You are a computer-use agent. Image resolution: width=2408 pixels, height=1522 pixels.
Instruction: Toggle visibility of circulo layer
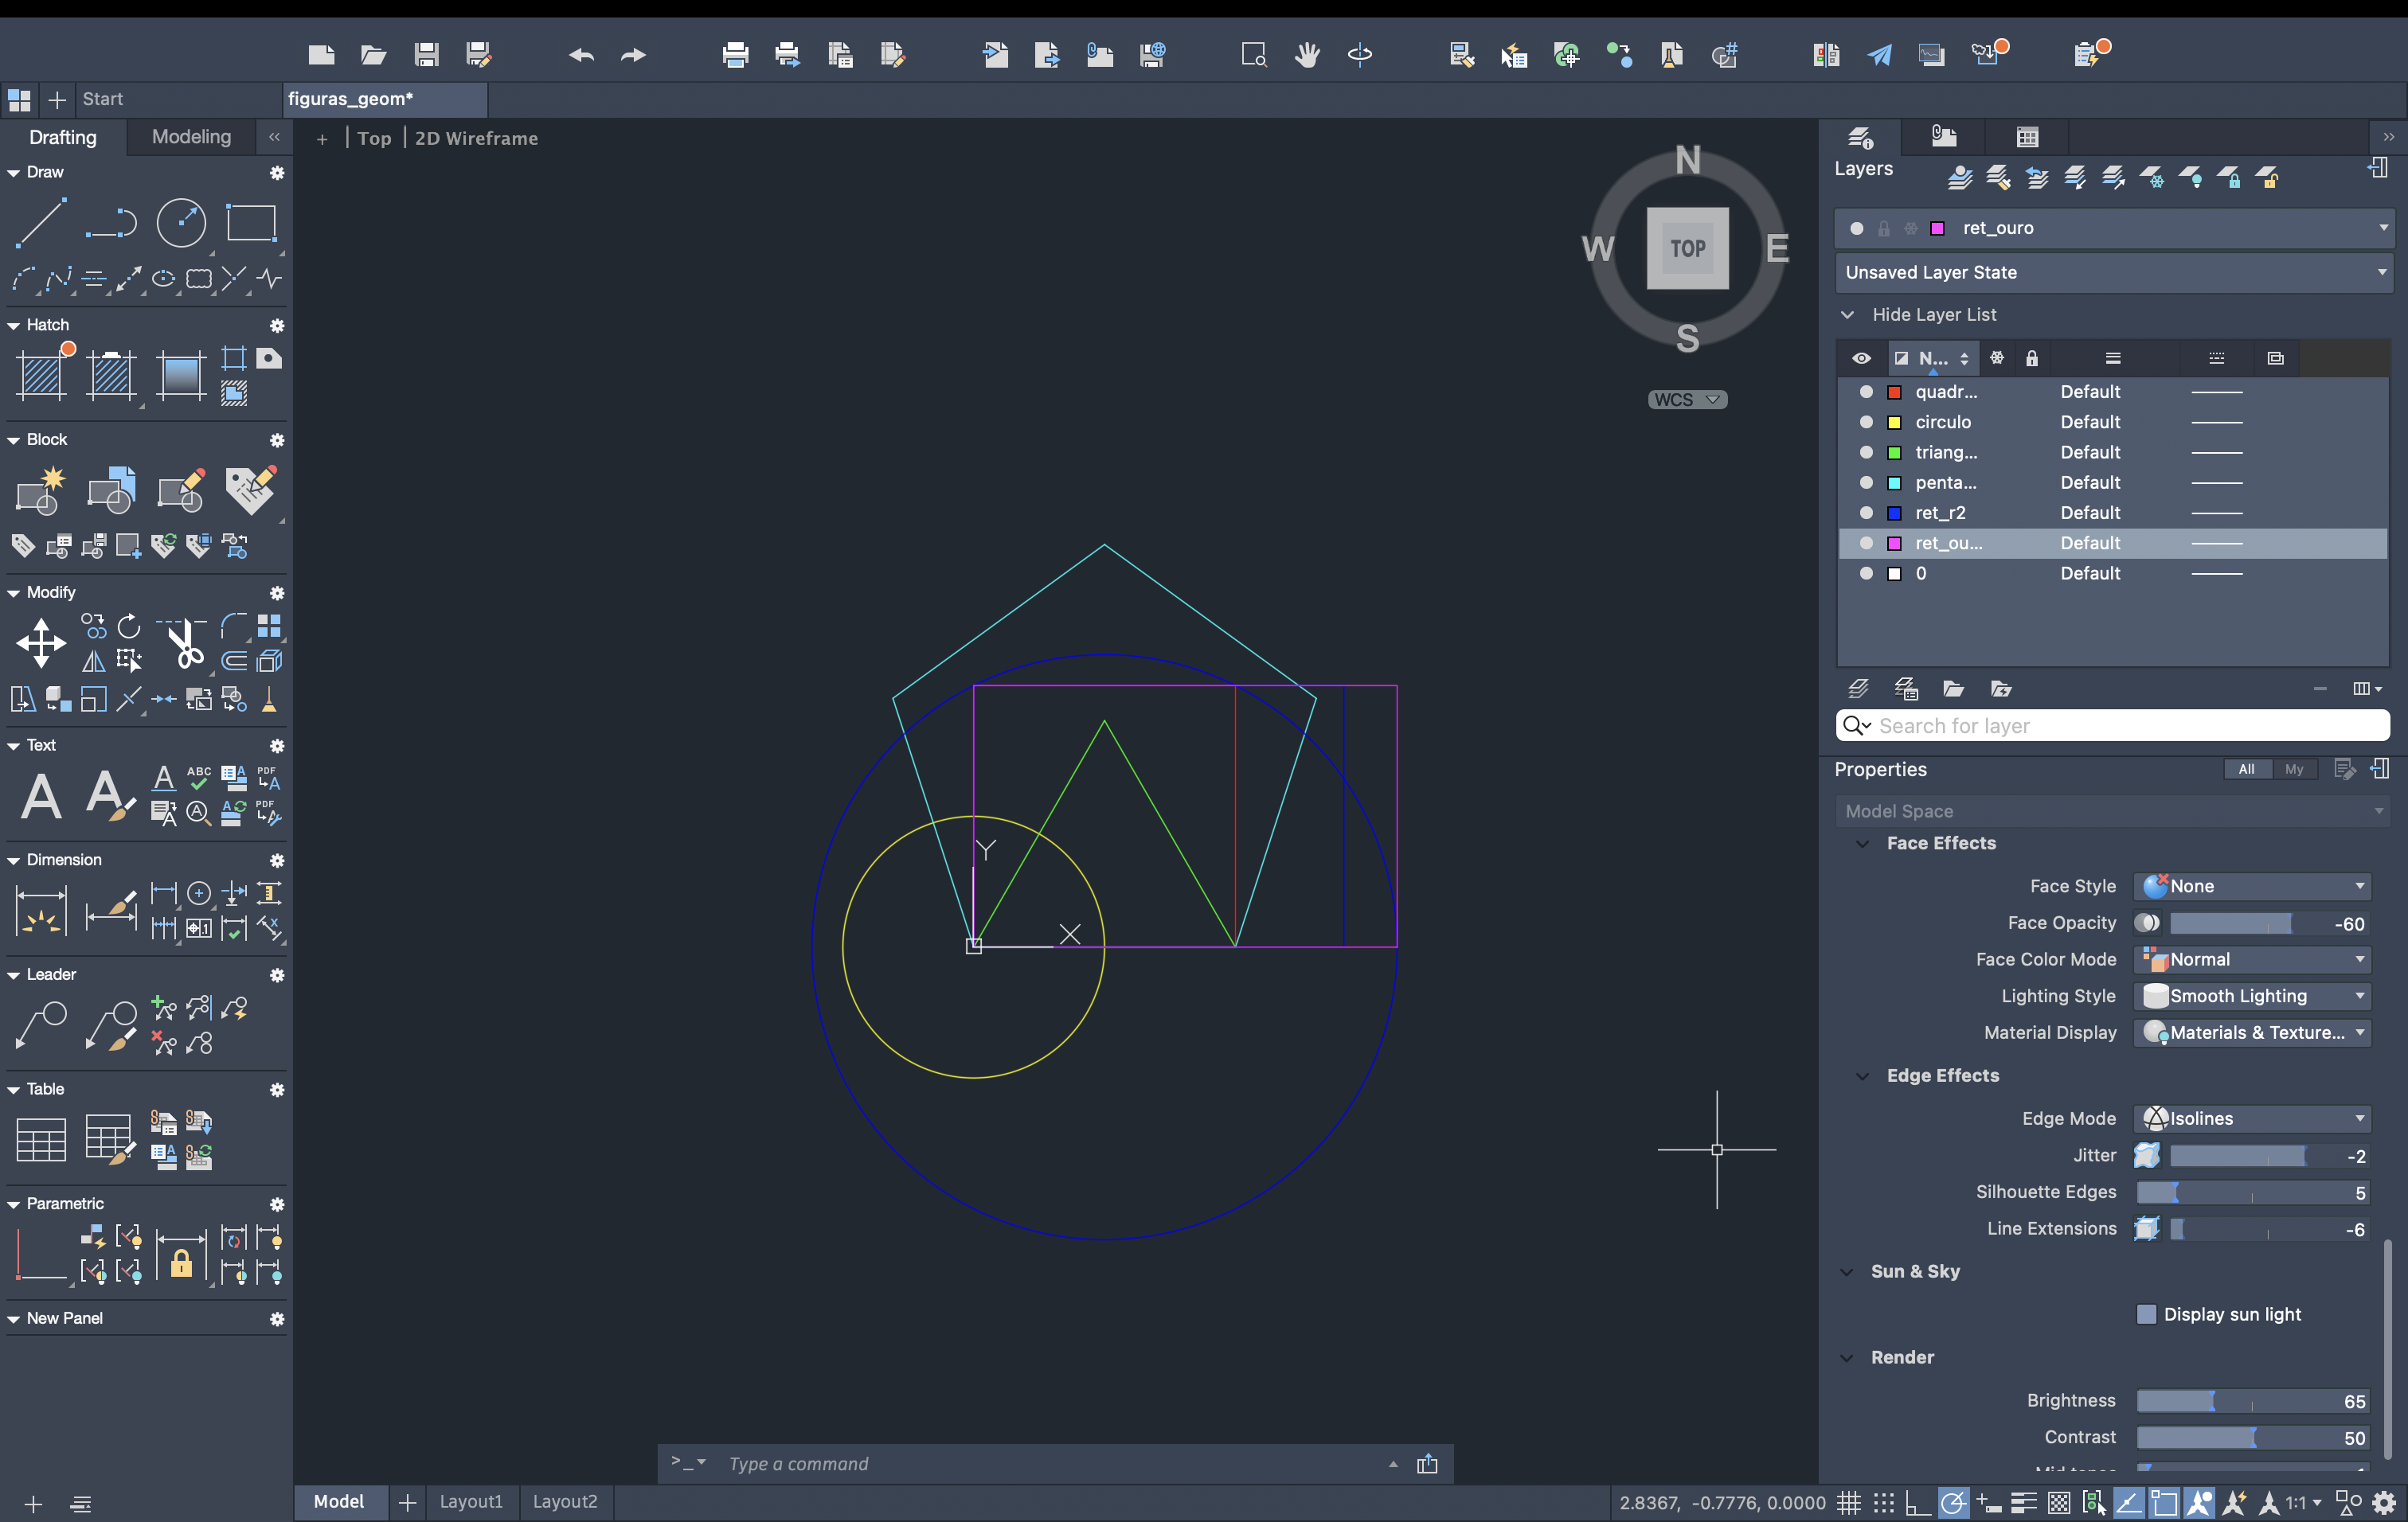click(1865, 422)
